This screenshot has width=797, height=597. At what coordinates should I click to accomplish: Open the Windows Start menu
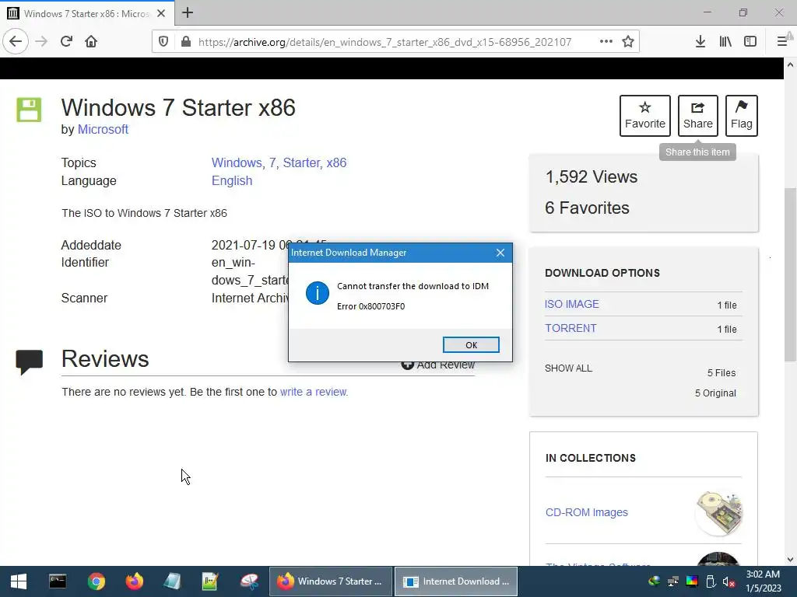[19, 581]
